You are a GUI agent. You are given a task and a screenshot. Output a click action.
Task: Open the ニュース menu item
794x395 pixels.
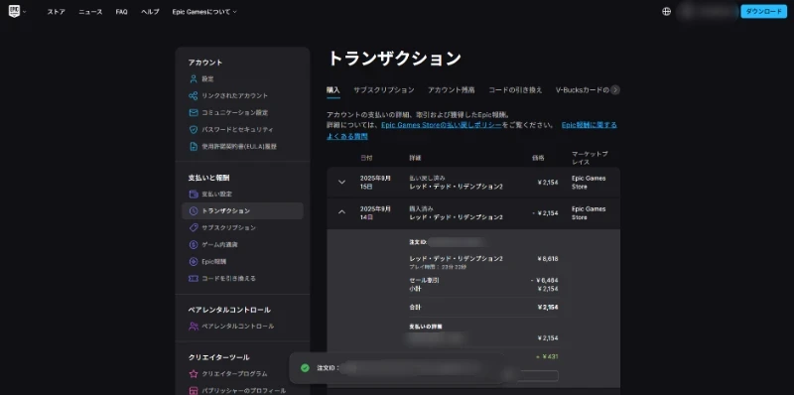tap(90, 12)
